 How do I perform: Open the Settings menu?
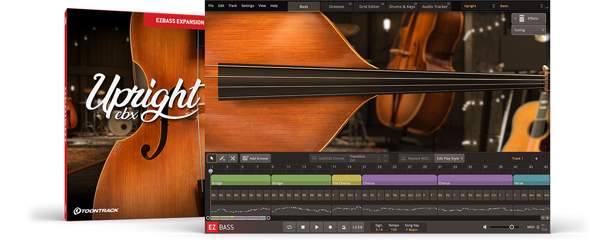point(247,6)
